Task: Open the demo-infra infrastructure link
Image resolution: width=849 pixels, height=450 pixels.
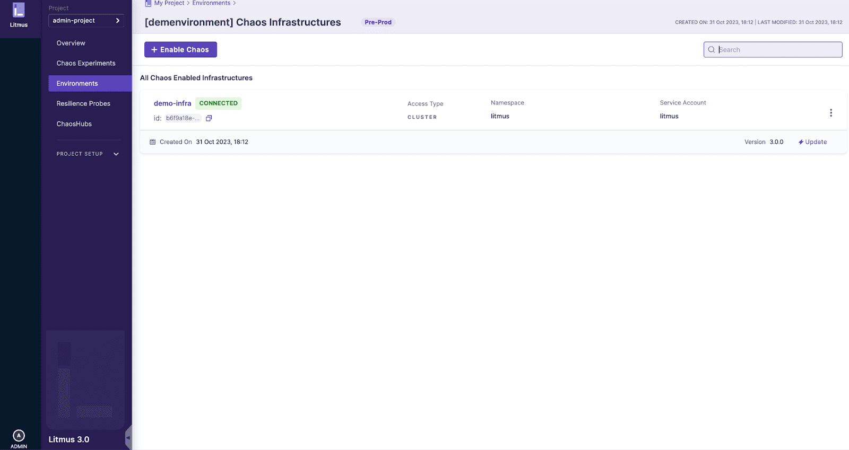Action: click(172, 103)
